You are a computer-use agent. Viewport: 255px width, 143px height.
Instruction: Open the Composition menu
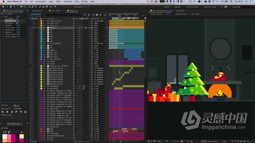click(41, 2)
